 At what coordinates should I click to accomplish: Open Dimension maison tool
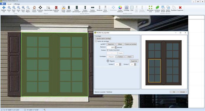coord(40,9)
